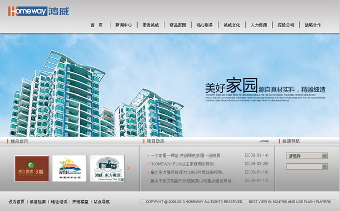This screenshot has width=340, height=211.
Task: Click the orange next arrow beside project thumbnails
Action: coord(128,168)
